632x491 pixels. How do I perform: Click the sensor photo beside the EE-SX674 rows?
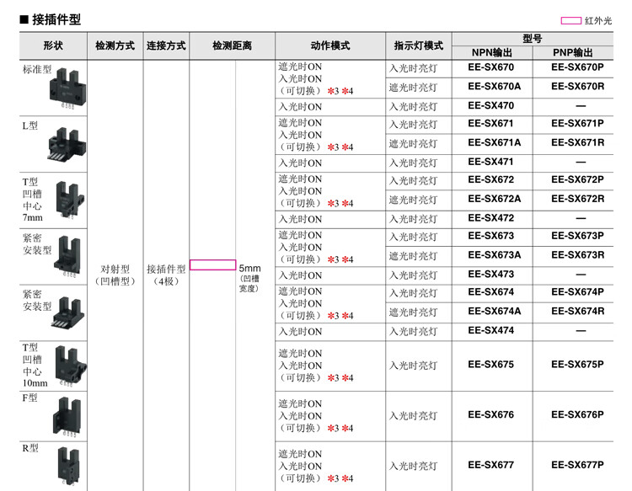68,313
